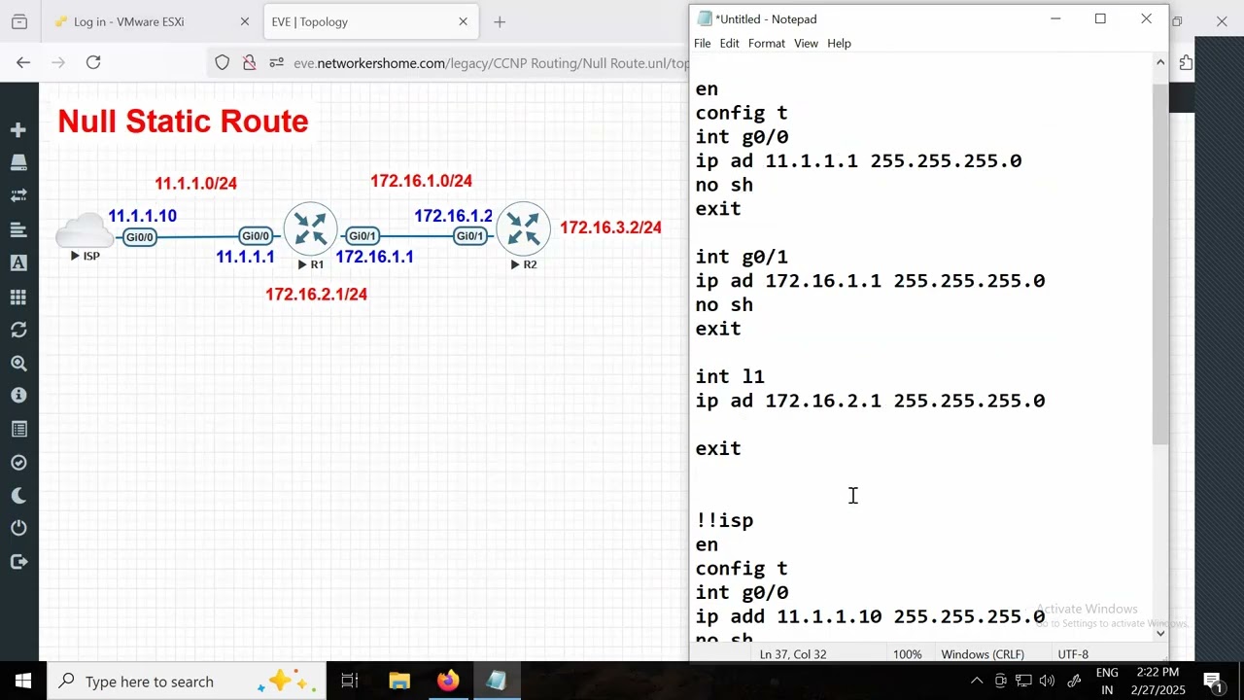Click the Add an object plus icon
The height and width of the screenshot is (700, 1244).
click(18, 130)
